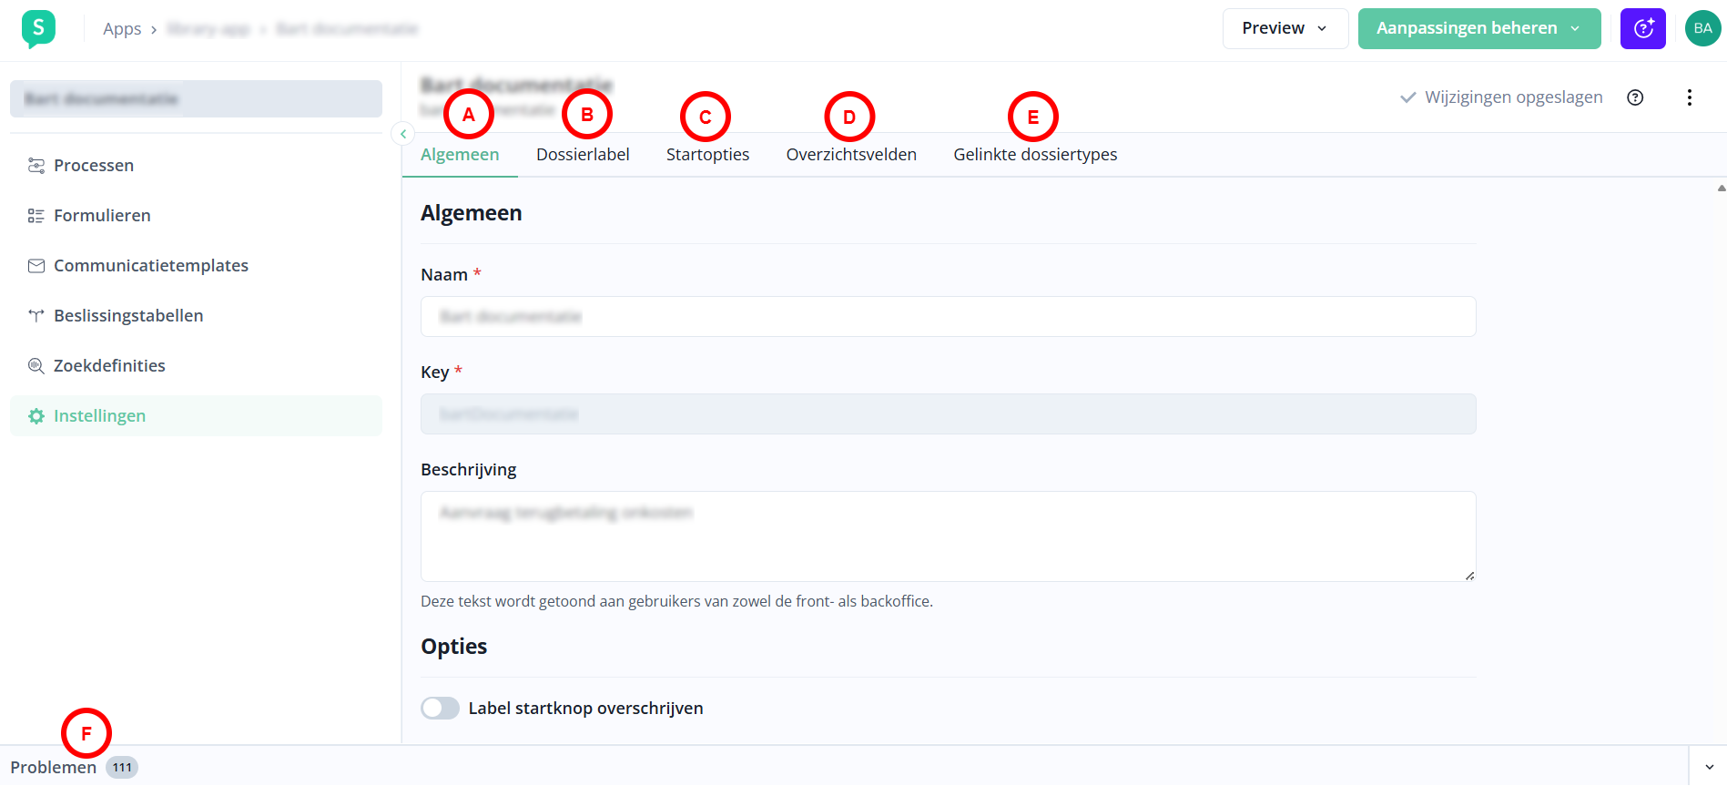This screenshot has width=1727, height=786.
Task: Switch to the Startopties tab
Action: coord(707,155)
